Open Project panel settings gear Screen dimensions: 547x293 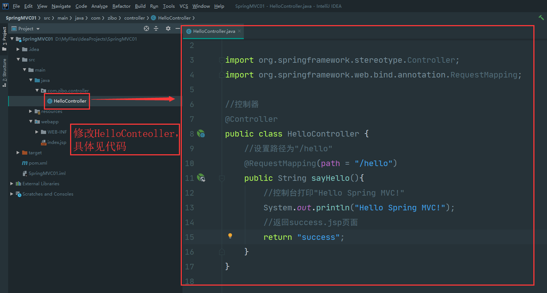[x=168, y=28]
